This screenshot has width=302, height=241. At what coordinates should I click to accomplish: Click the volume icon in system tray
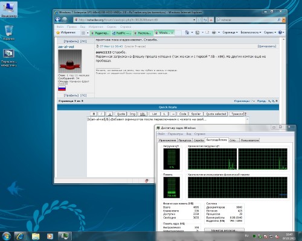(x=277, y=237)
